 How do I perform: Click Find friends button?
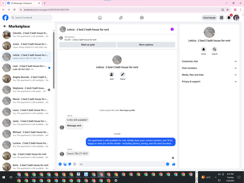209,18
